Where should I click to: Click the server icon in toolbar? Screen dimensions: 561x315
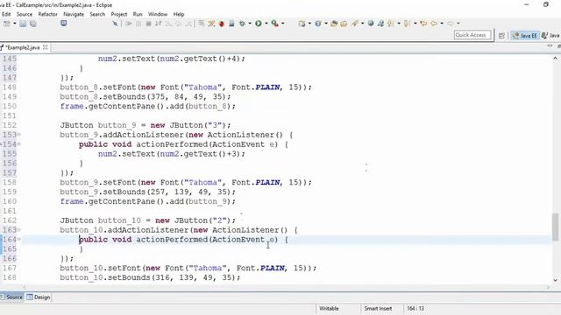(231, 24)
